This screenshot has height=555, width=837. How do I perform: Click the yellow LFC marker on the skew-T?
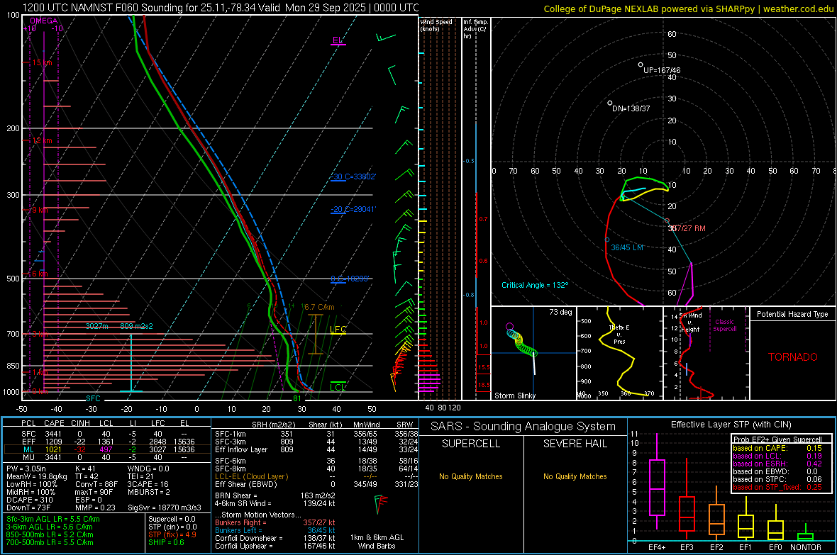338,330
